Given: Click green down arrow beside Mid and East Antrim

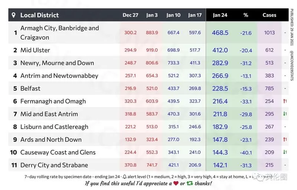Looking at the screenshot, I should tap(285, 114).
